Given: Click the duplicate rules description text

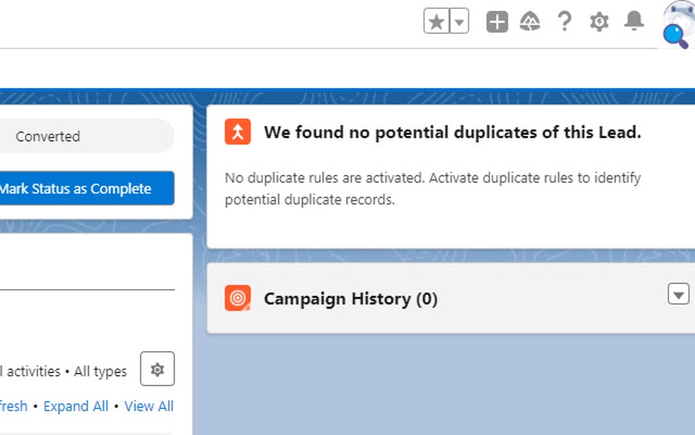Looking at the screenshot, I should 433,189.
